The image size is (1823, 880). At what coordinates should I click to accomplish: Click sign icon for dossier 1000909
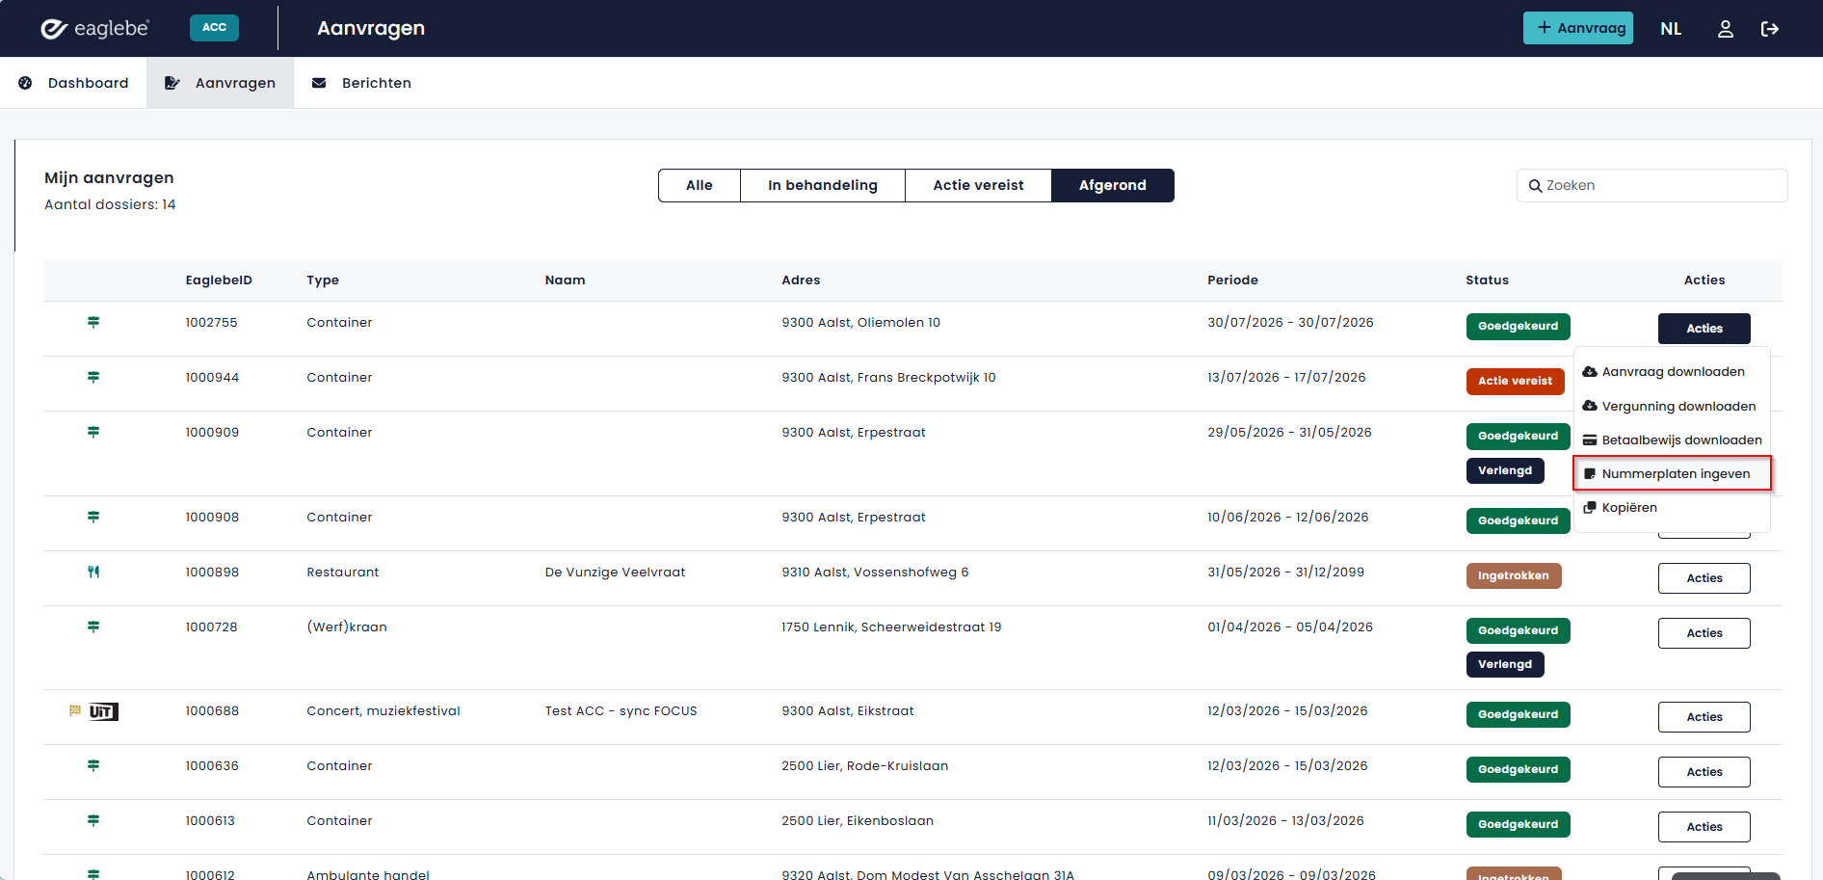click(93, 432)
